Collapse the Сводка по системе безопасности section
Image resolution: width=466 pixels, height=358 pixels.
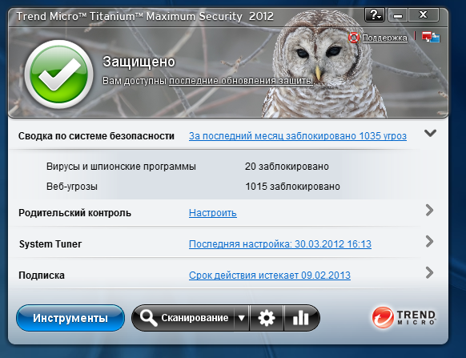(430, 133)
